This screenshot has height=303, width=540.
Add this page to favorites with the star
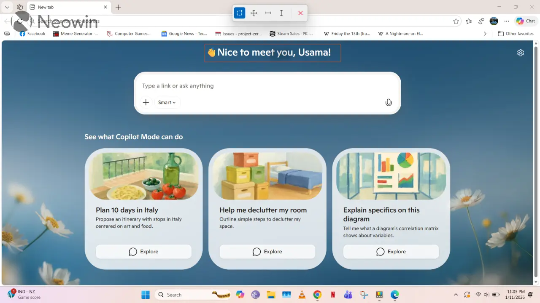[456, 21]
